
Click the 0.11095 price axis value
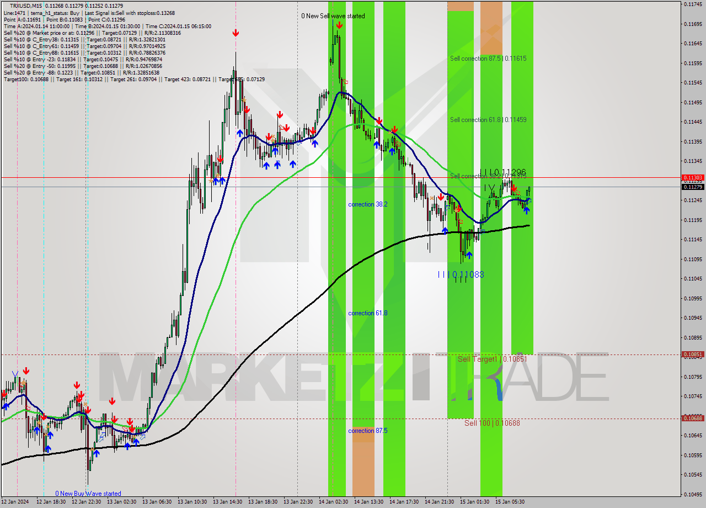(x=693, y=259)
